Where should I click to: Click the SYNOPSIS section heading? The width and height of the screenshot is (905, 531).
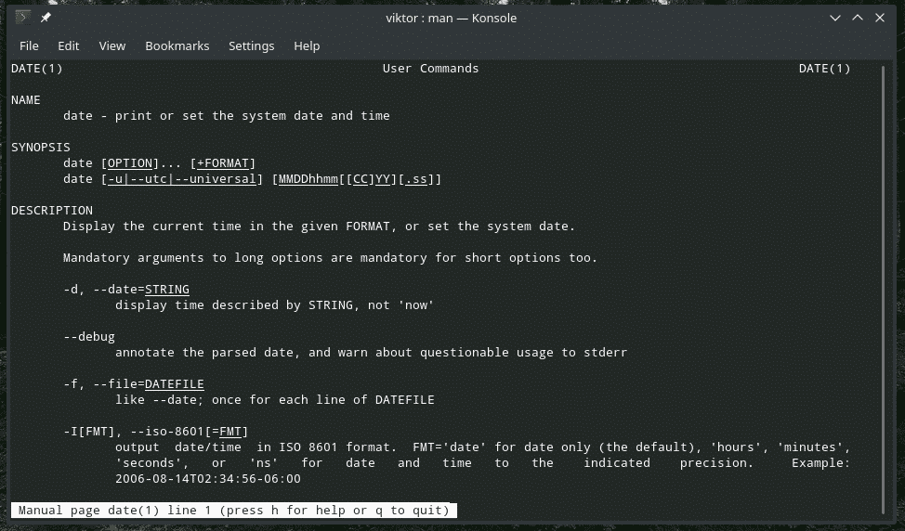pyautogui.click(x=41, y=148)
